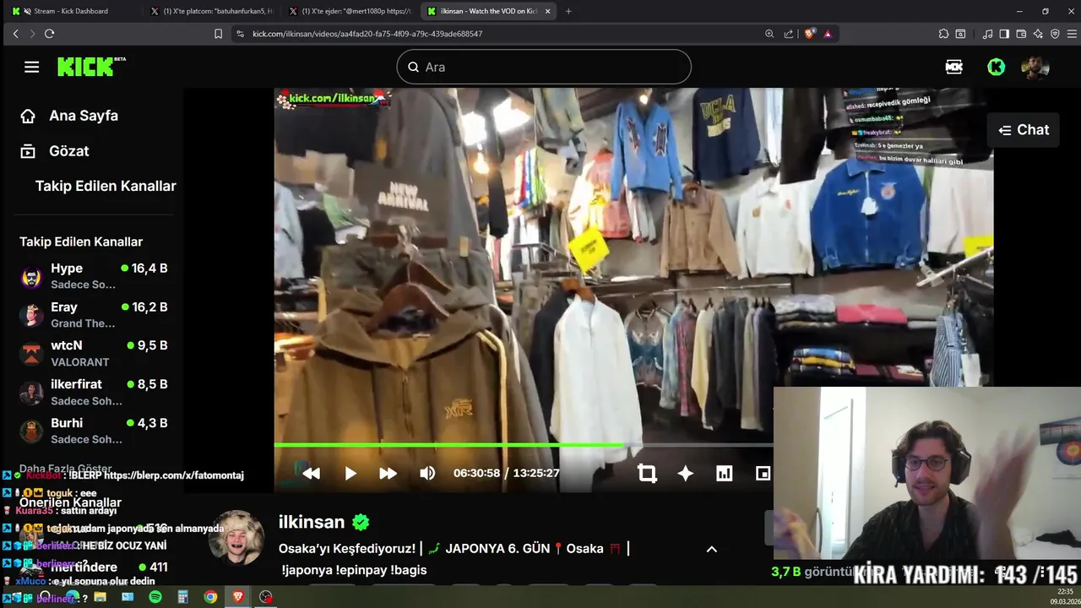Open browser extensions puzzle icon
Image resolution: width=1081 pixels, height=608 pixels.
pyautogui.click(x=943, y=34)
